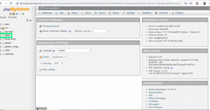Switch to the Variables tab
This screenshot has height=110, width=210.
pos(145,13)
